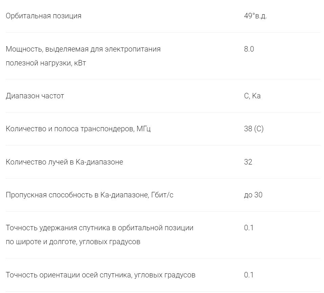Viewport: 324px width, 293px height.
Task: Click the 'Диапазон частот' label
Action: point(35,96)
